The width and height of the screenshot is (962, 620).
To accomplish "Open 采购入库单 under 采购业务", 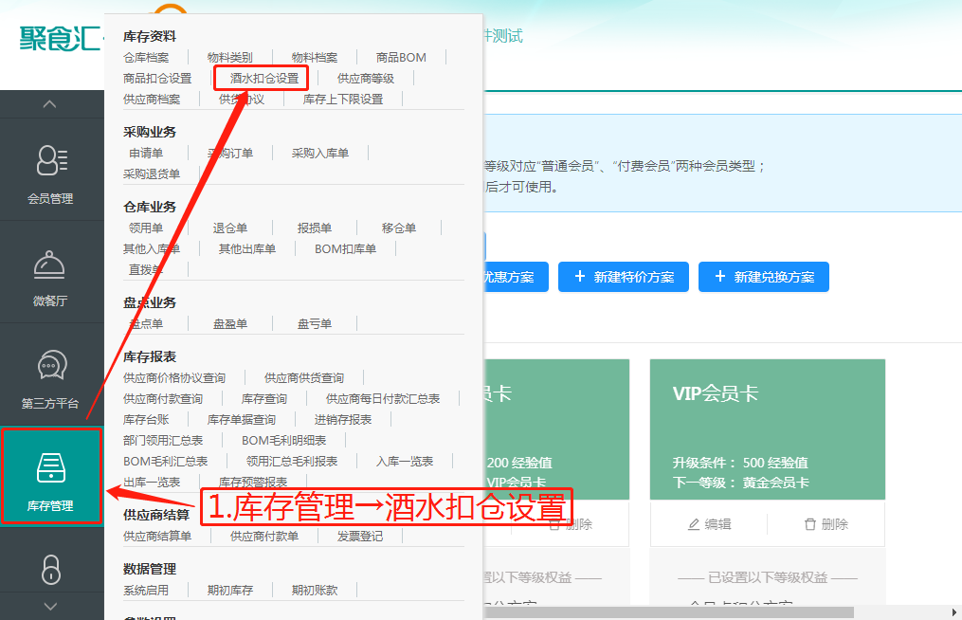I will click(320, 154).
